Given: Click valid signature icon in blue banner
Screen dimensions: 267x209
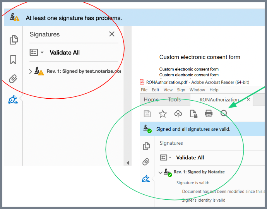Looking at the screenshot, I should tap(147, 129).
